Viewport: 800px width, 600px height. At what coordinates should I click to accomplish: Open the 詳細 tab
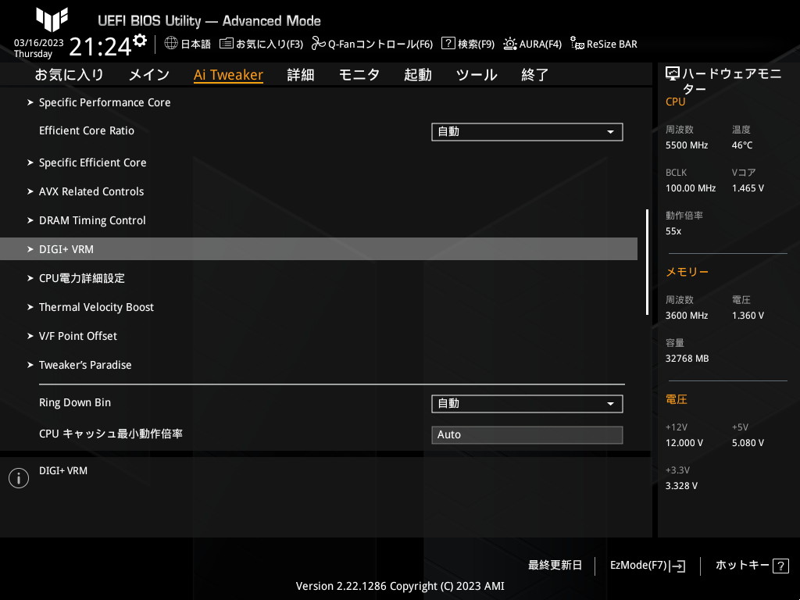(x=301, y=75)
